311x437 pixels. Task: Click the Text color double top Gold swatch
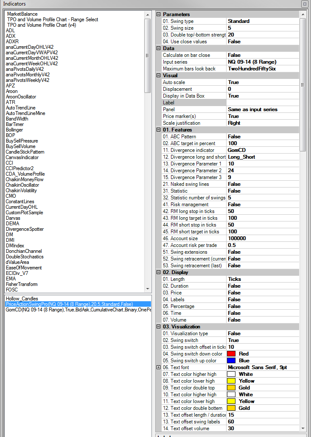(x=231, y=388)
